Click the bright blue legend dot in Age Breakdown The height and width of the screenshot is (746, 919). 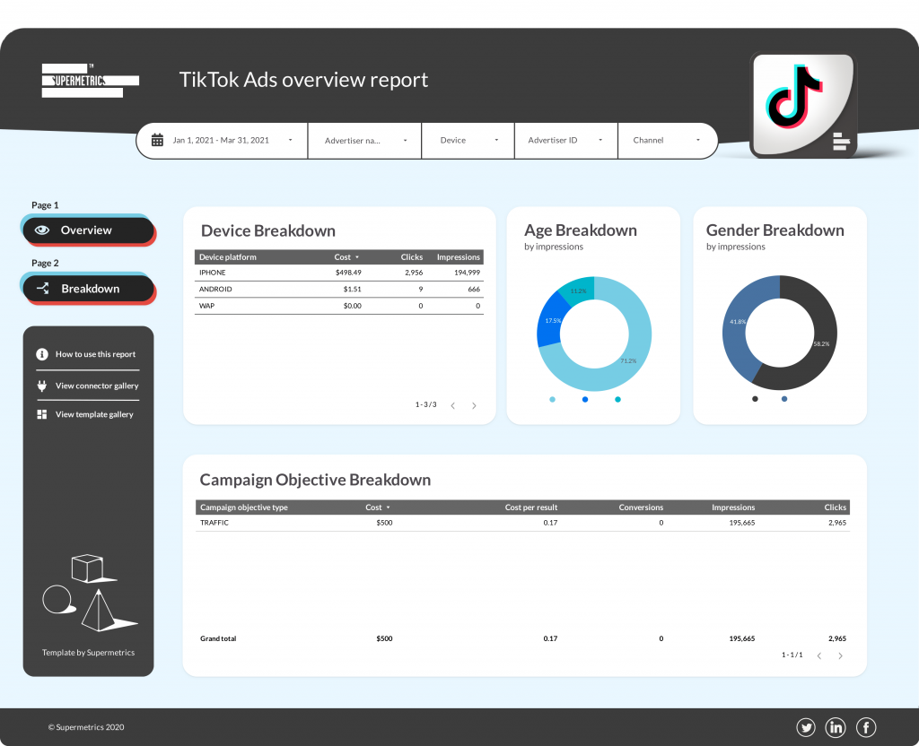[x=585, y=399]
